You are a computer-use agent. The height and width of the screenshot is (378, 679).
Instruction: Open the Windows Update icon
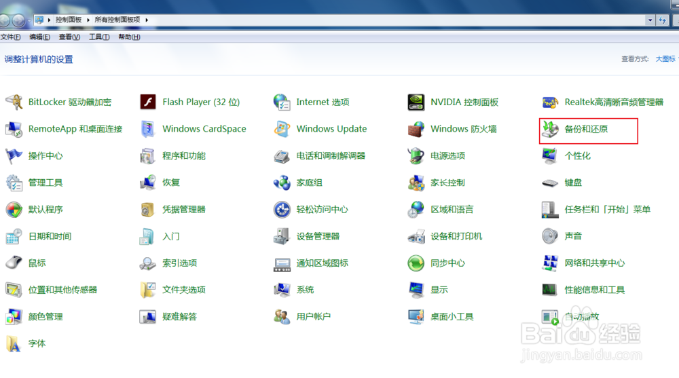point(282,129)
